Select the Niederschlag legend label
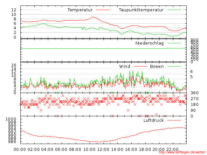The image size is (207, 155). 149,43
